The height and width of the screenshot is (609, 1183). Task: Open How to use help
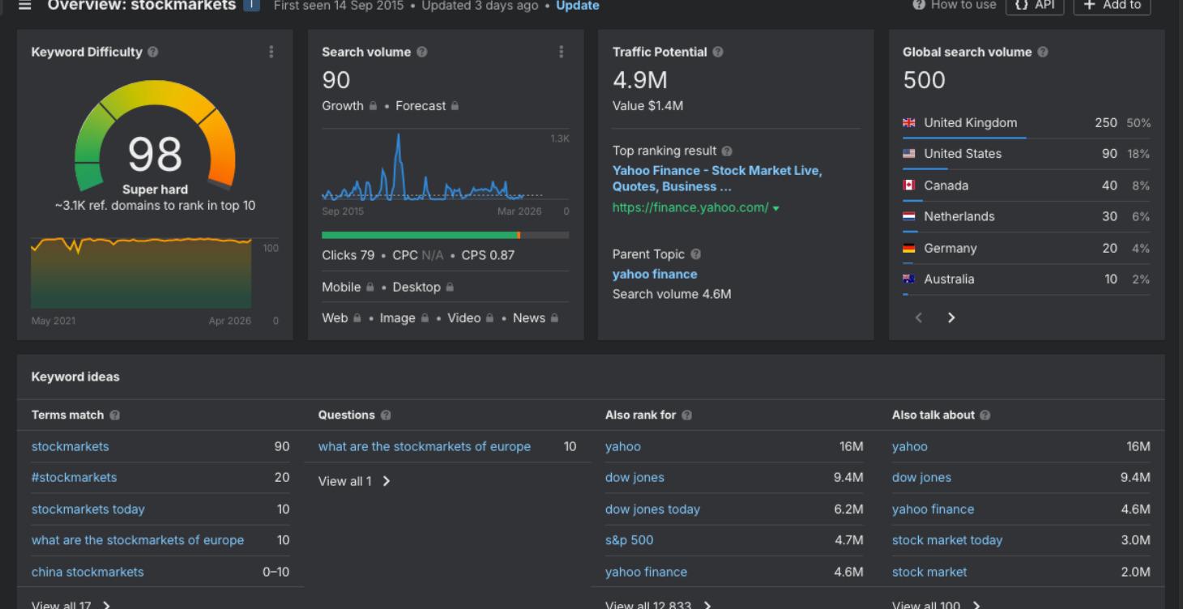[955, 5]
